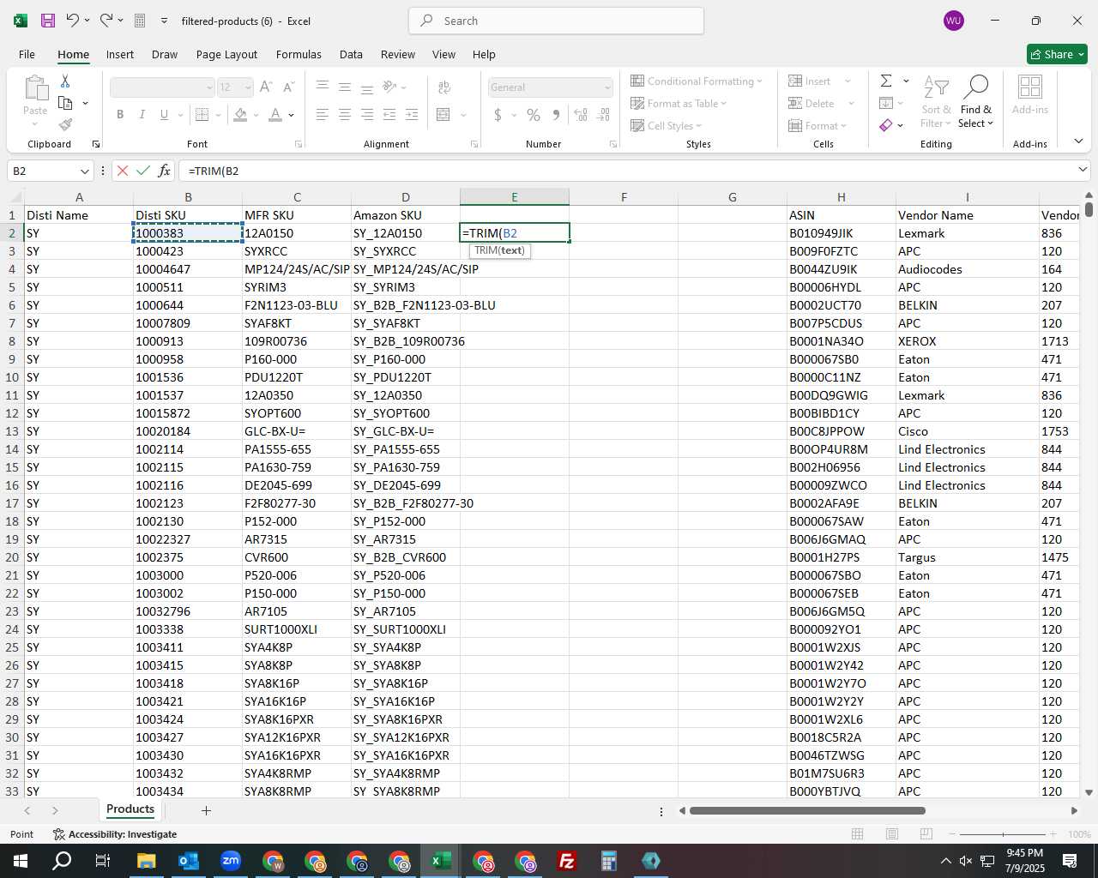Open File Explorer from taskbar
Image resolution: width=1098 pixels, height=878 pixels.
pos(146,861)
